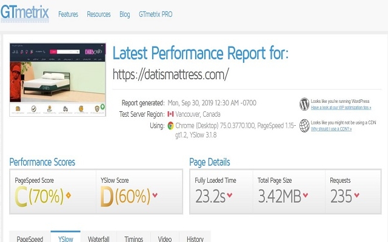Viewport: 388px width, 242px height.
Task: Click the 235 requests value
Action: 341,196
